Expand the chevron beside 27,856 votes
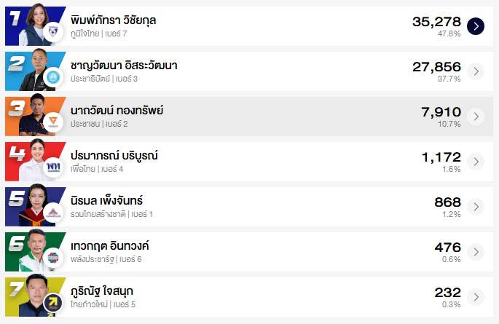The height and width of the screenshot is (324, 499). (475, 71)
